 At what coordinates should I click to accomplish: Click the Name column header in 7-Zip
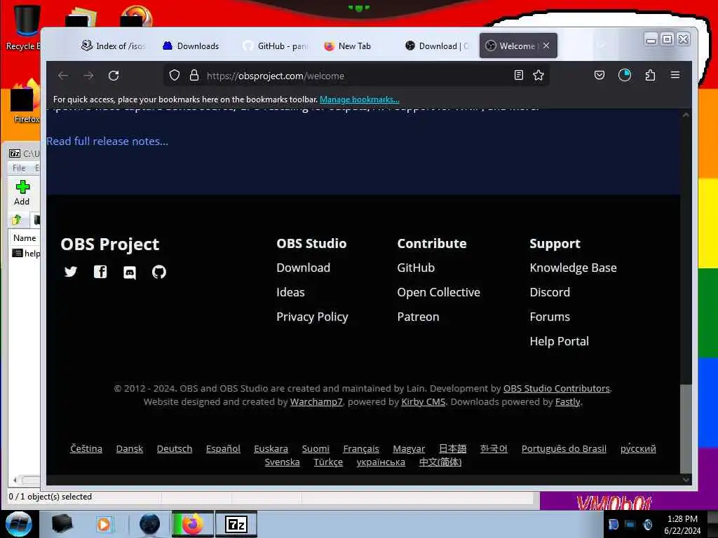(x=25, y=238)
